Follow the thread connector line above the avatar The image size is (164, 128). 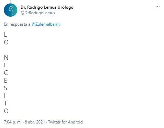[x=10, y=1]
